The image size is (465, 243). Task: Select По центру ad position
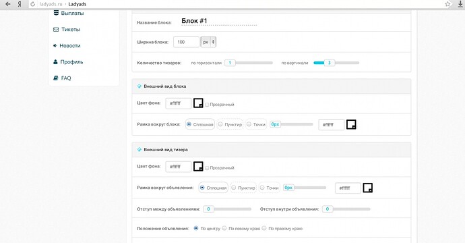click(196, 228)
